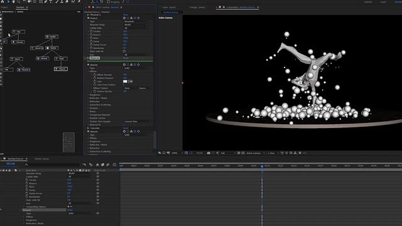
Task: Open the 1 View layout dropdown
Action: (273, 153)
